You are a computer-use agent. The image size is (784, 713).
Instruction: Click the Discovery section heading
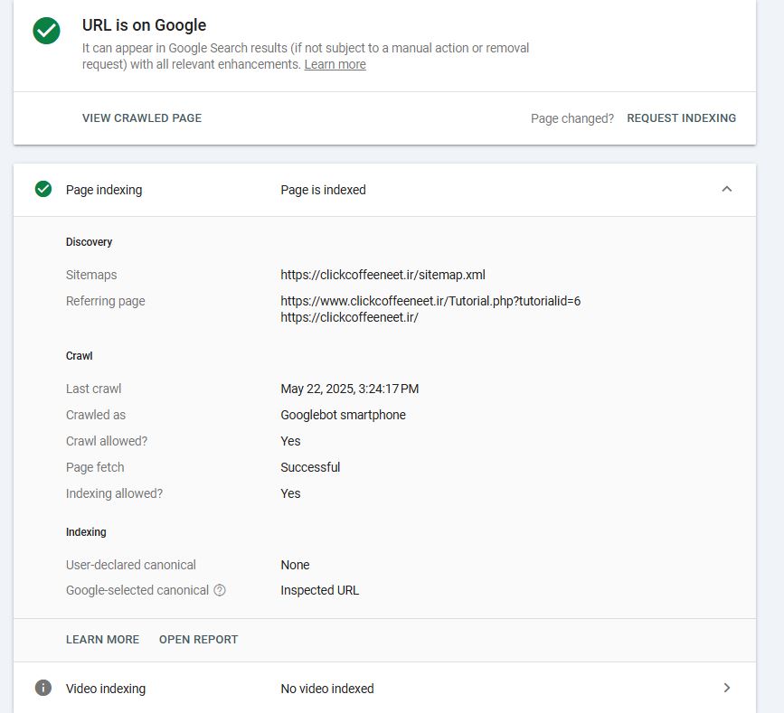[x=89, y=242]
